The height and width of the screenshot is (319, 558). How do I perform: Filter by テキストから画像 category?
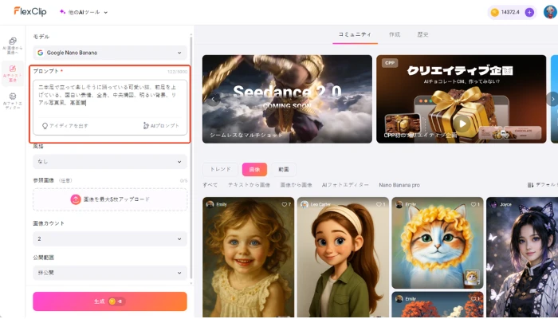249,185
